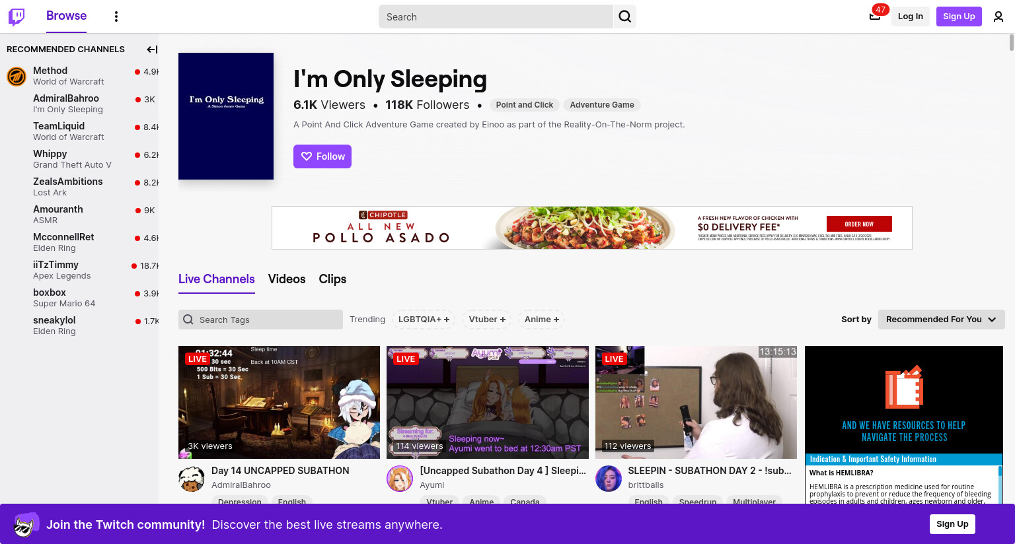Switch to the Live Channels tab
Viewport: 1015px width, 544px height.
pos(217,279)
